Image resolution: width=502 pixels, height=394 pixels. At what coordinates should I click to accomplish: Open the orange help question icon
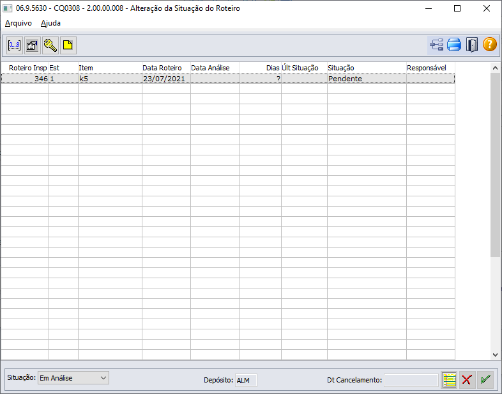489,44
